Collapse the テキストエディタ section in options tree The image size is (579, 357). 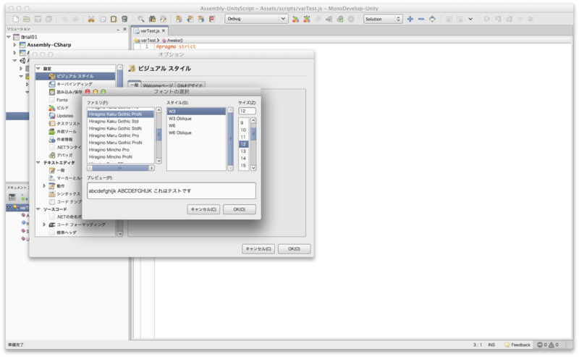tap(38, 163)
